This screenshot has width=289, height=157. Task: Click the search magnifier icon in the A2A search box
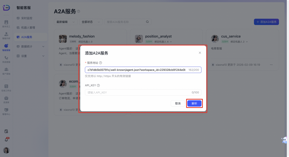(x=147, y=22)
